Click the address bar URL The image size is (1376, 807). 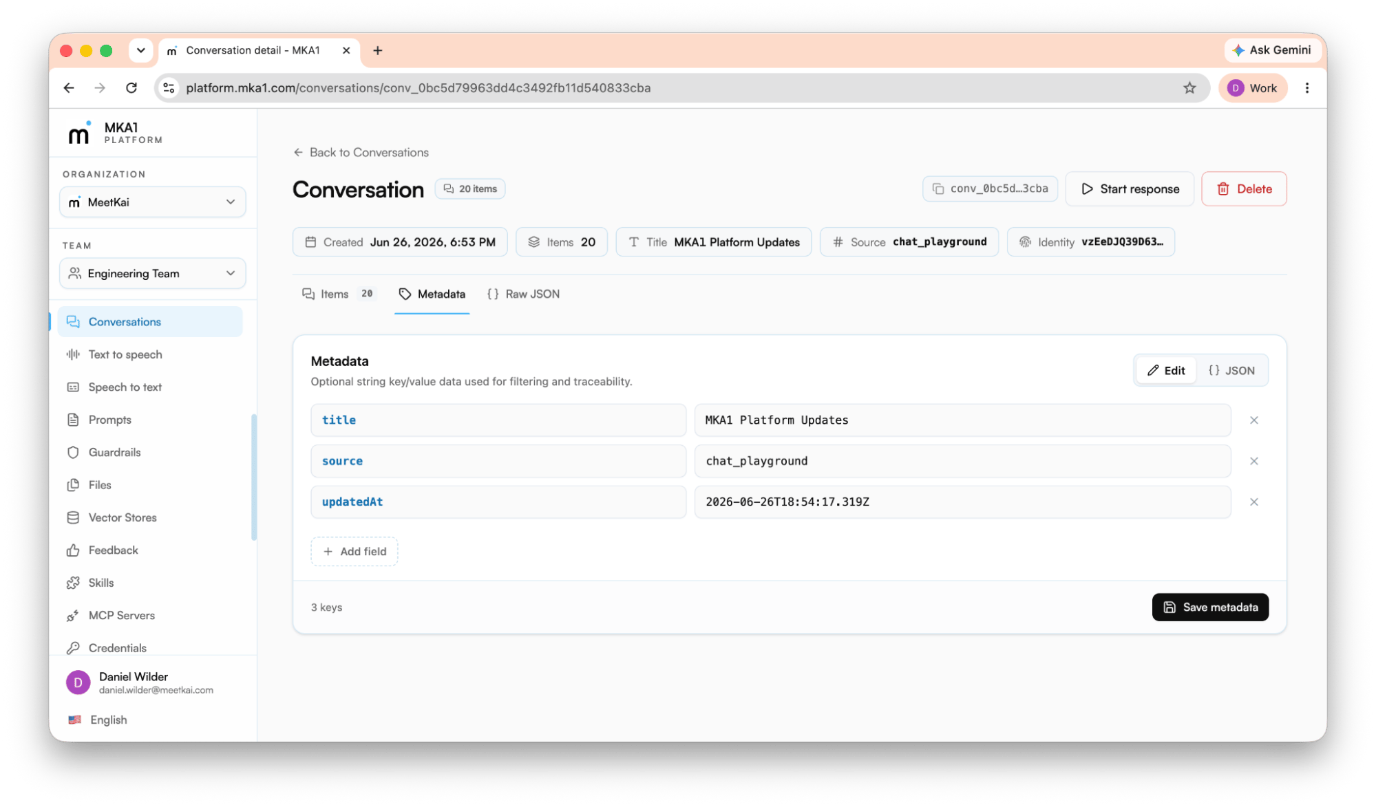(x=418, y=88)
